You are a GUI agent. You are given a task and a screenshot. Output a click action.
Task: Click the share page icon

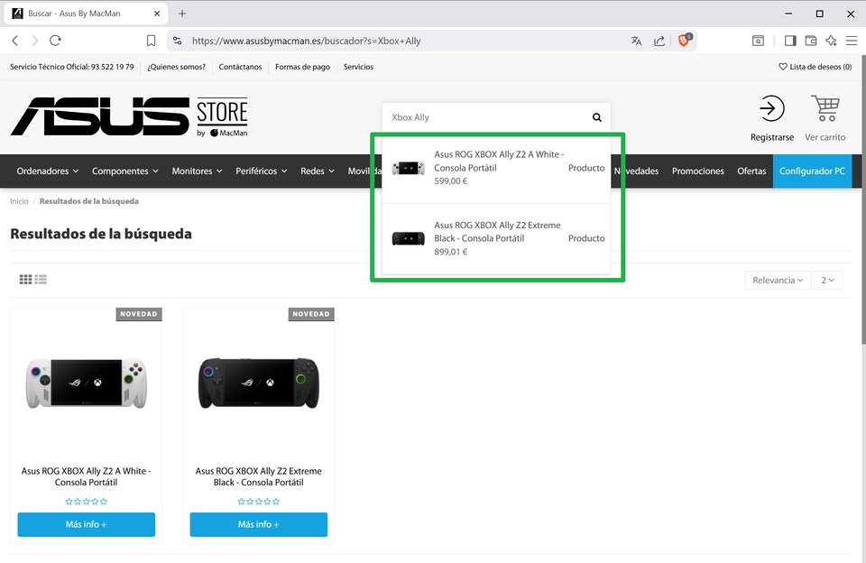(659, 41)
